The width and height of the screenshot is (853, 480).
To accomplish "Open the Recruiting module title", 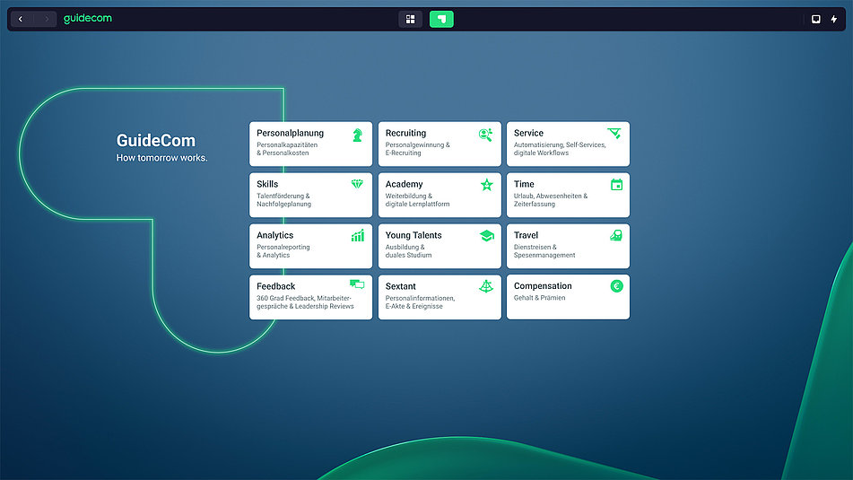I will (x=405, y=134).
